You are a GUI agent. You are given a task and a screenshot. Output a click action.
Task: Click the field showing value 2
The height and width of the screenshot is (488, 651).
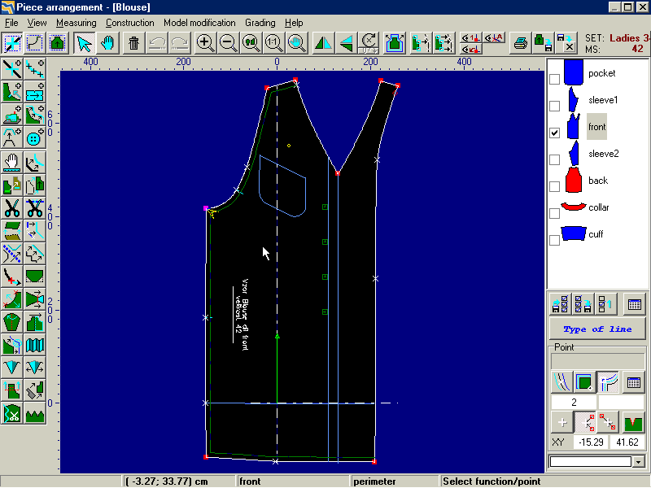[574, 402]
